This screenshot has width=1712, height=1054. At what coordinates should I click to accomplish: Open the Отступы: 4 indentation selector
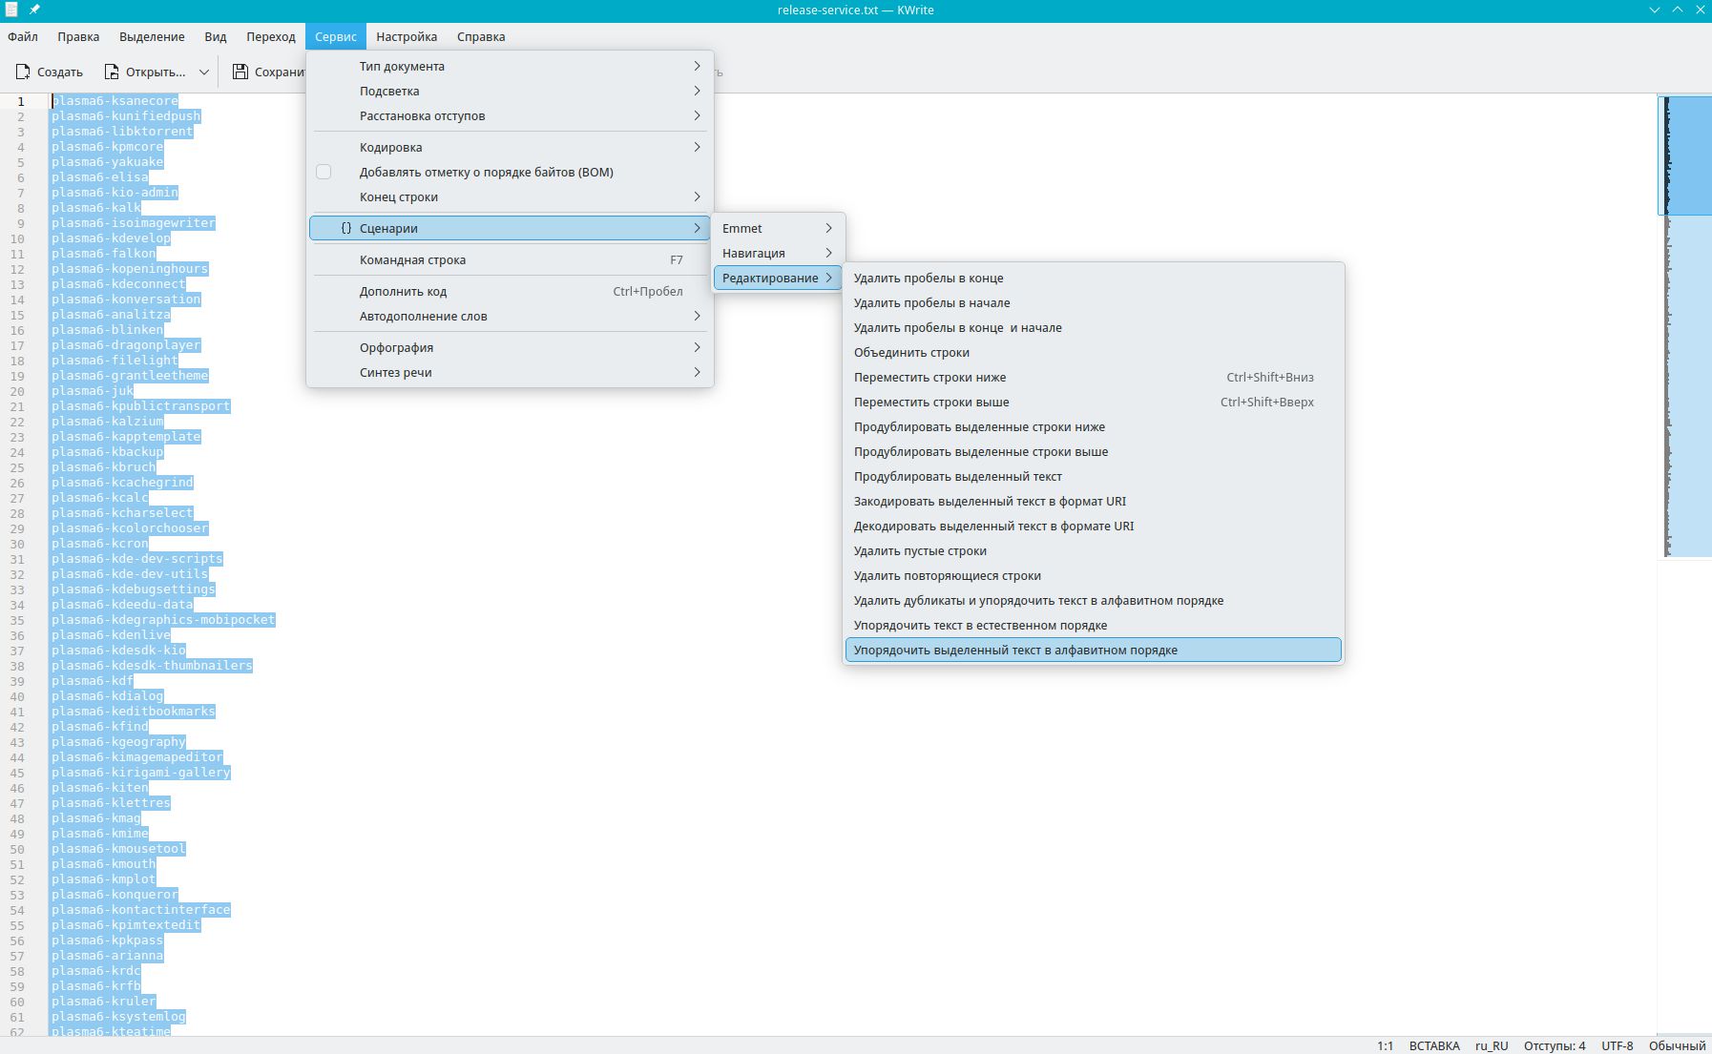pos(1555,1046)
